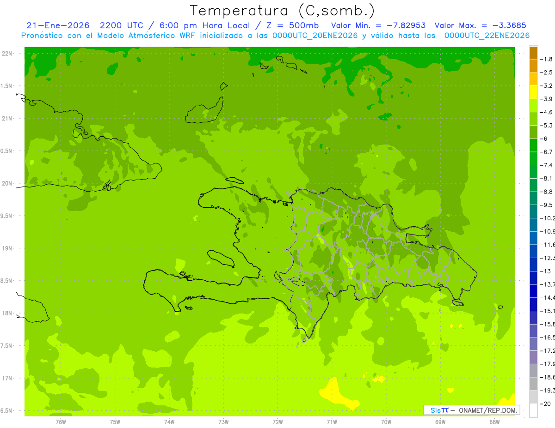Click the '-4.6' legend value

click(x=546, y=112)
